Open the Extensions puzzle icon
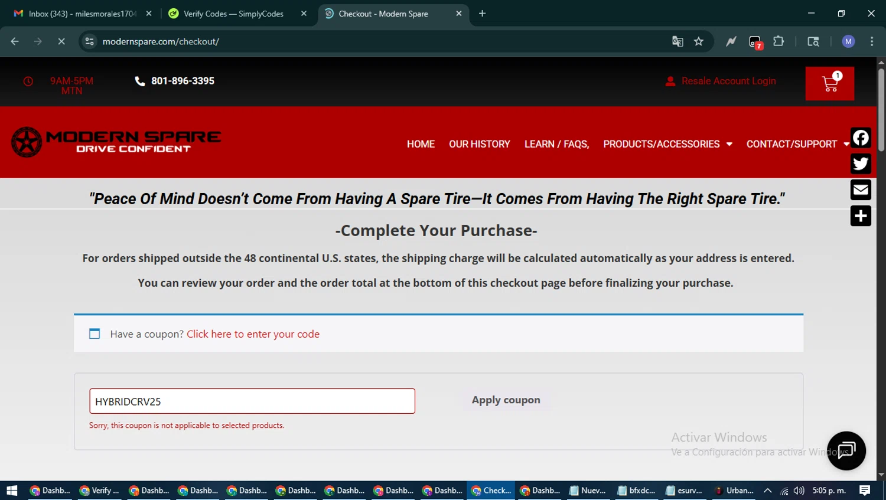Viewport: 886px width, 500px height. (778, 41)
